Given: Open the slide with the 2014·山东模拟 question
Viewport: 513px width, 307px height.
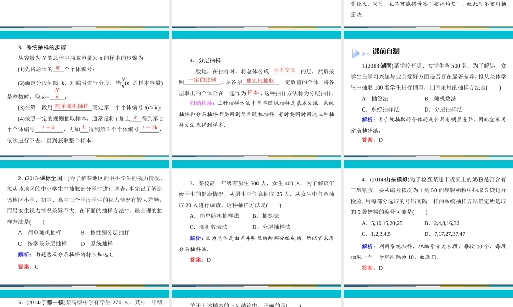Looking at the screenshot, I should pyautogui.click(x=428, y=223).
